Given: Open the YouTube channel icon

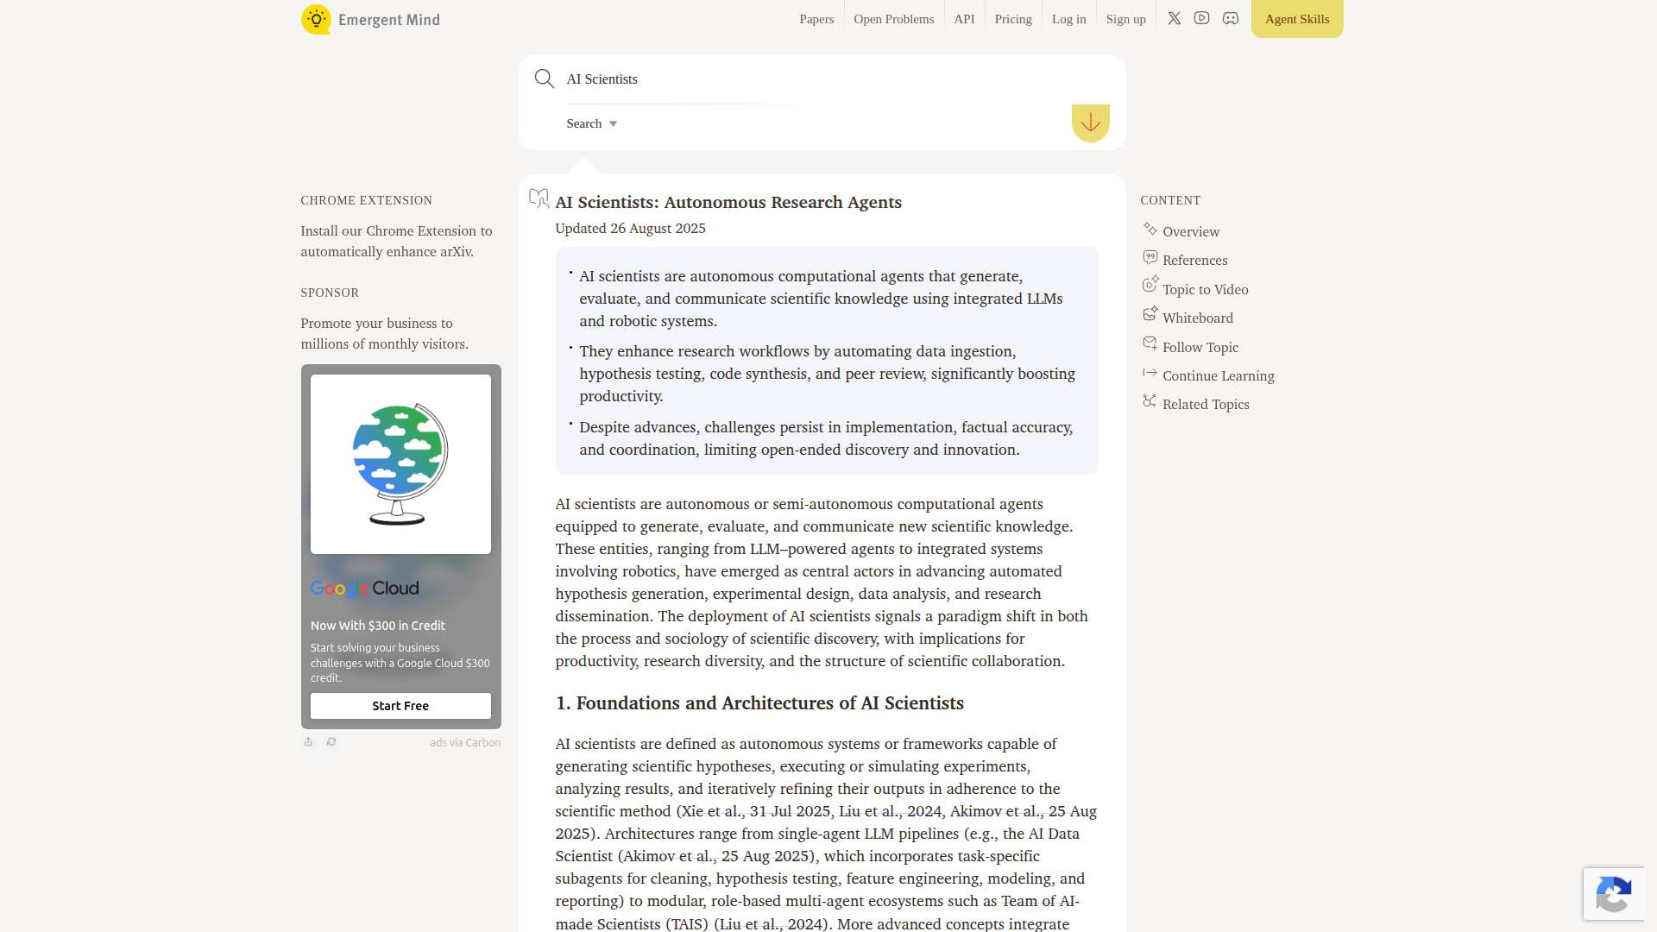Looking at the screenshot, I should click(1201, 18).
